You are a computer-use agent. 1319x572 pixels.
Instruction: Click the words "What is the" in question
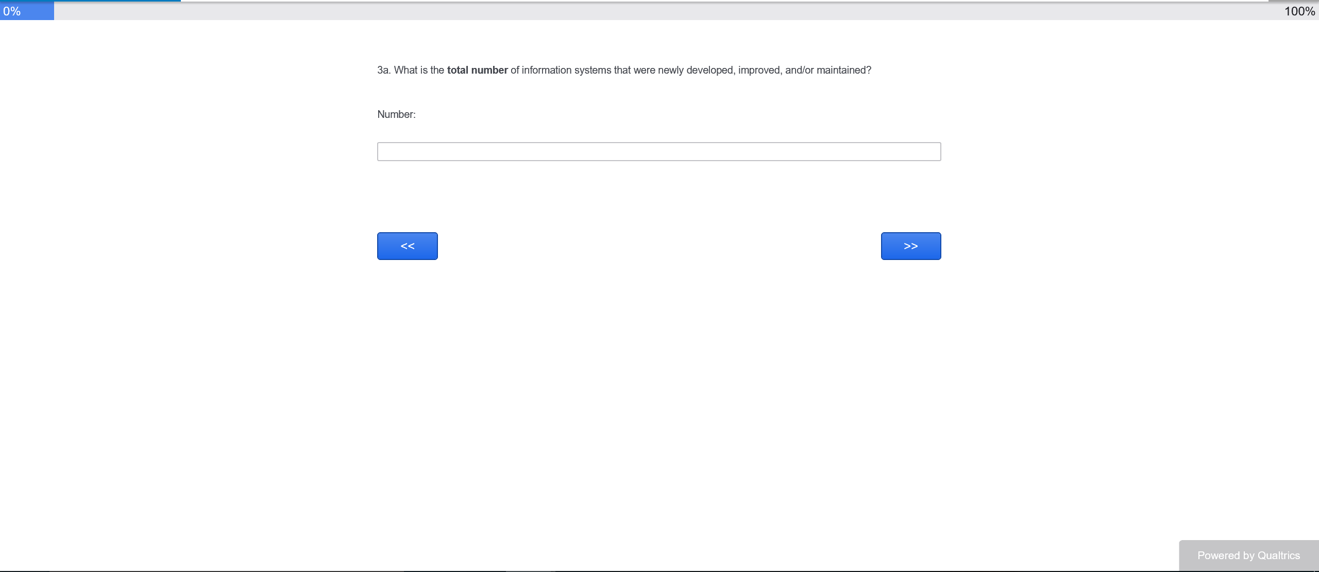(x=418, y=70)
